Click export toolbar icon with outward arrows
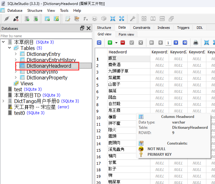Image resolution: width=215 pixels, height=184 pixels. (121, 19)
